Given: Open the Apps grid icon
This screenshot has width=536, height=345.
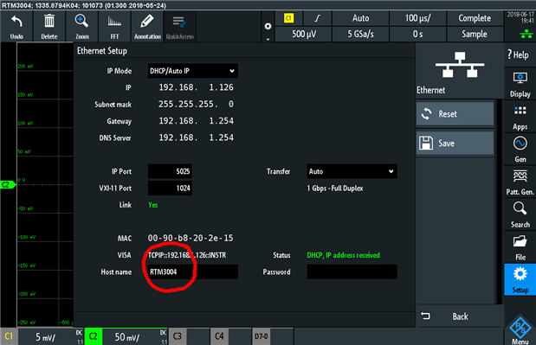Looking at the screenshot, I should click(x=520, y=117).
